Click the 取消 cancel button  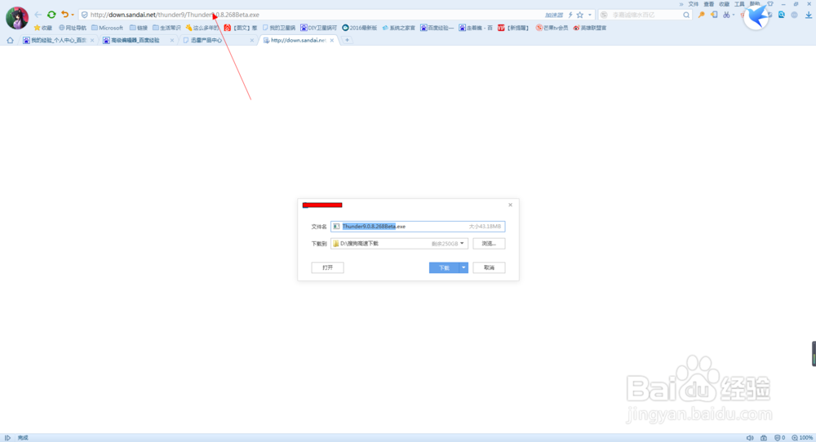tap(489, 267)
